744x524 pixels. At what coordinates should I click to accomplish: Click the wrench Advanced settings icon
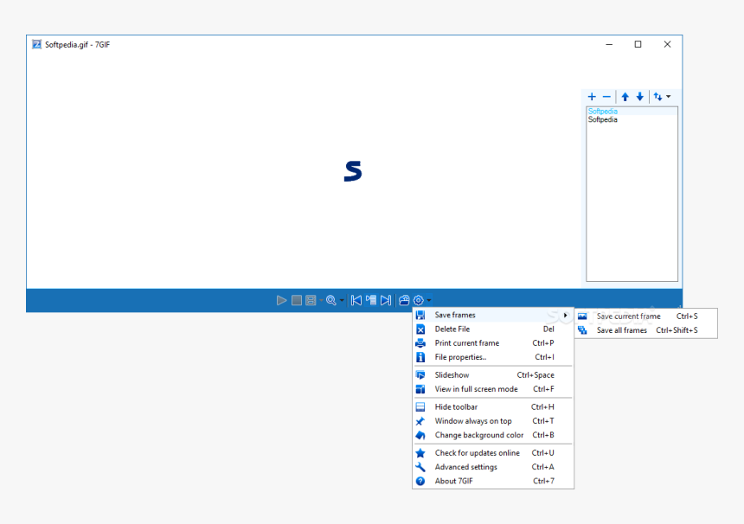(420, 467)
